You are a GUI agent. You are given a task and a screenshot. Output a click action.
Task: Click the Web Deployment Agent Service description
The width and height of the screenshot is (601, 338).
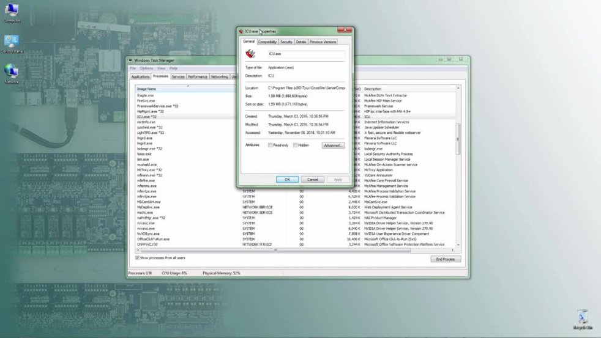tap(388, 207)
